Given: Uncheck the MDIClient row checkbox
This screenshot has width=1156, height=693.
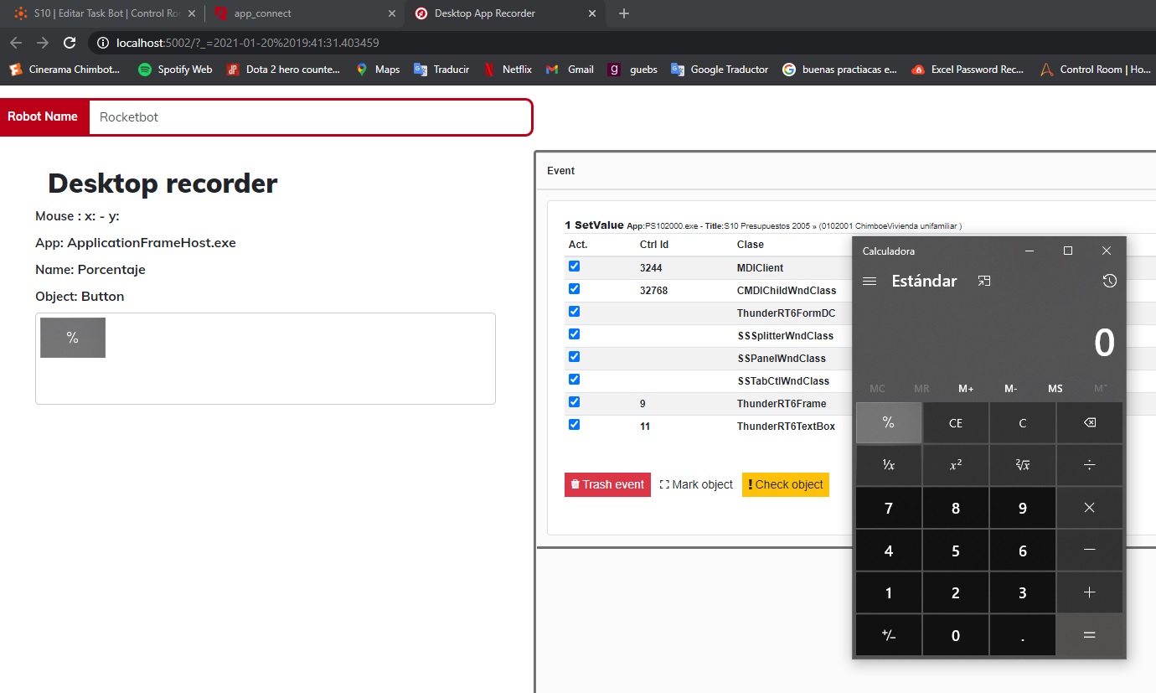Looking at the screenshot, I should coord(574,266).
